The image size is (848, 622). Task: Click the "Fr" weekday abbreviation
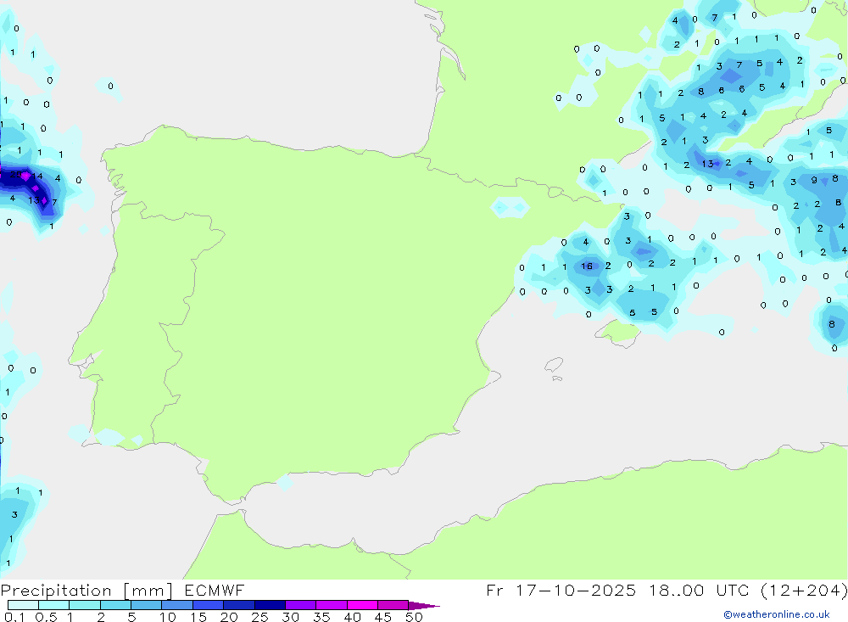(495, 590)
